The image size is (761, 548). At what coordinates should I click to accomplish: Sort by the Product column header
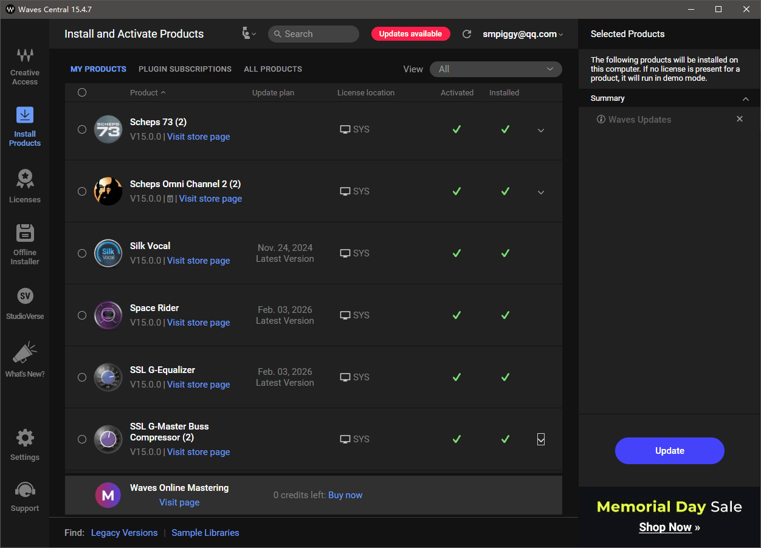(147, 92)
